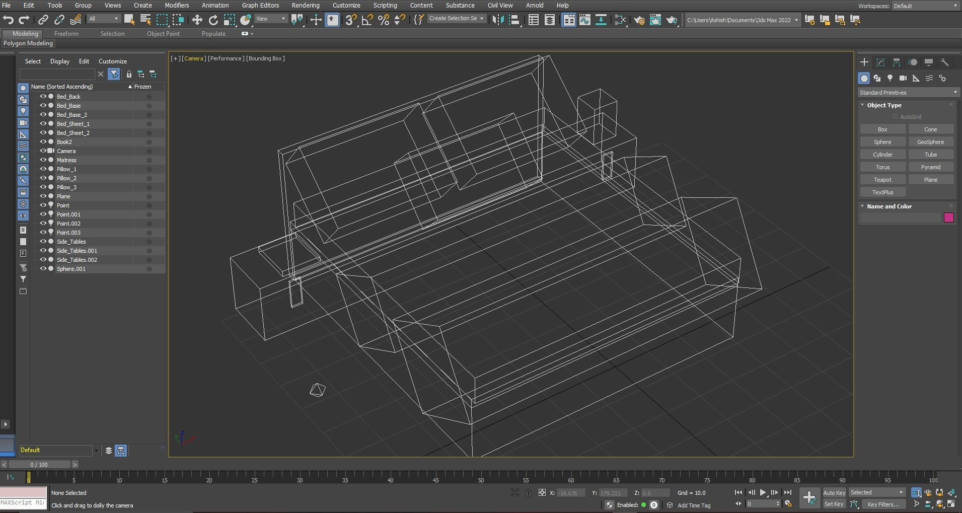Toggle the Angle Snap icon

(367, 20)
